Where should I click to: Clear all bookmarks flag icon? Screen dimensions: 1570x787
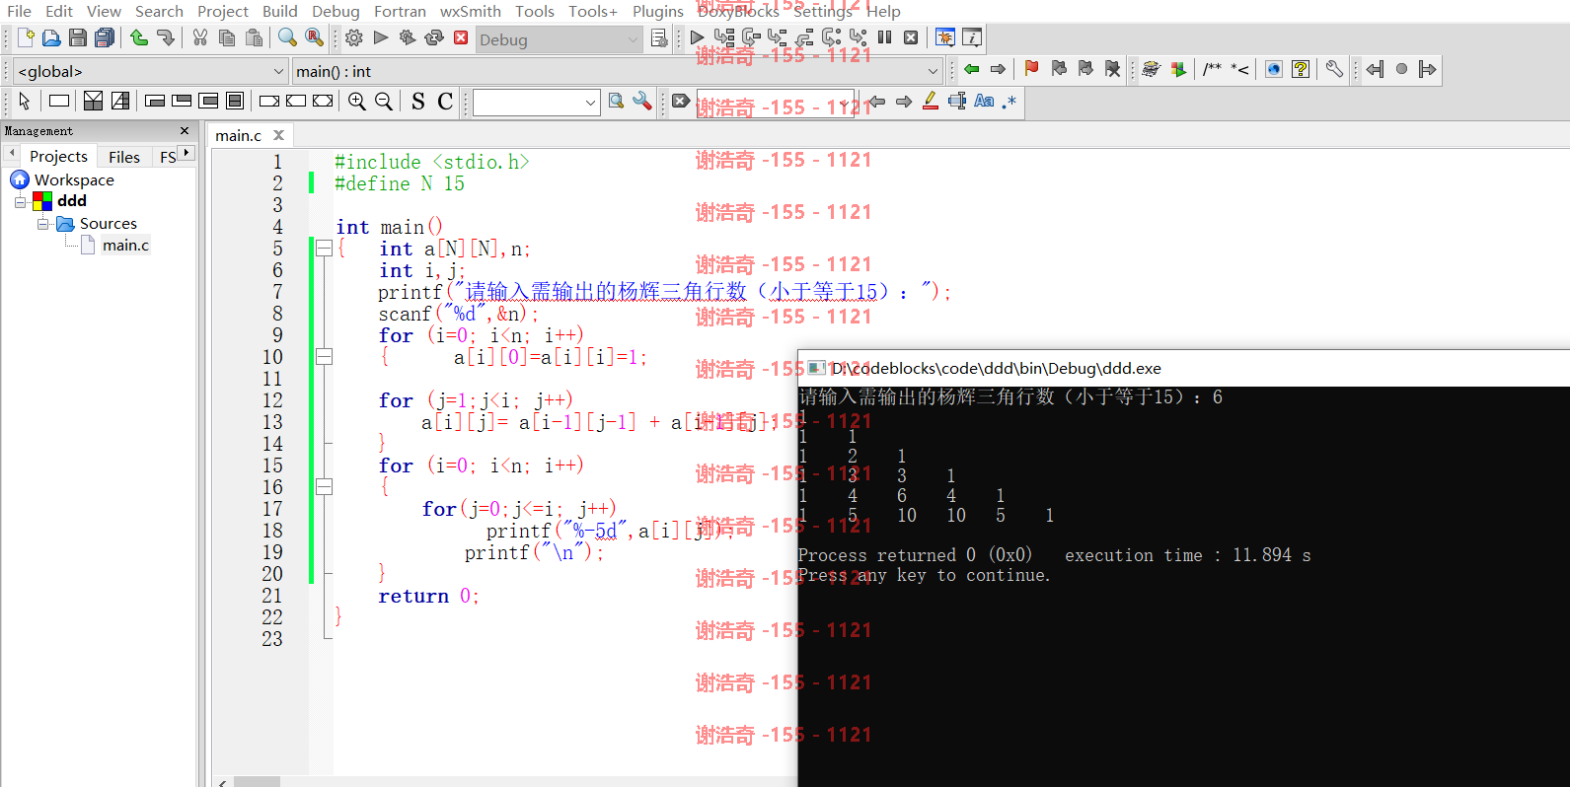tap(1112, 69)
